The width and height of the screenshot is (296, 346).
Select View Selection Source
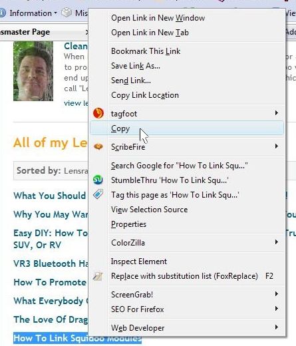coord(187,210)
